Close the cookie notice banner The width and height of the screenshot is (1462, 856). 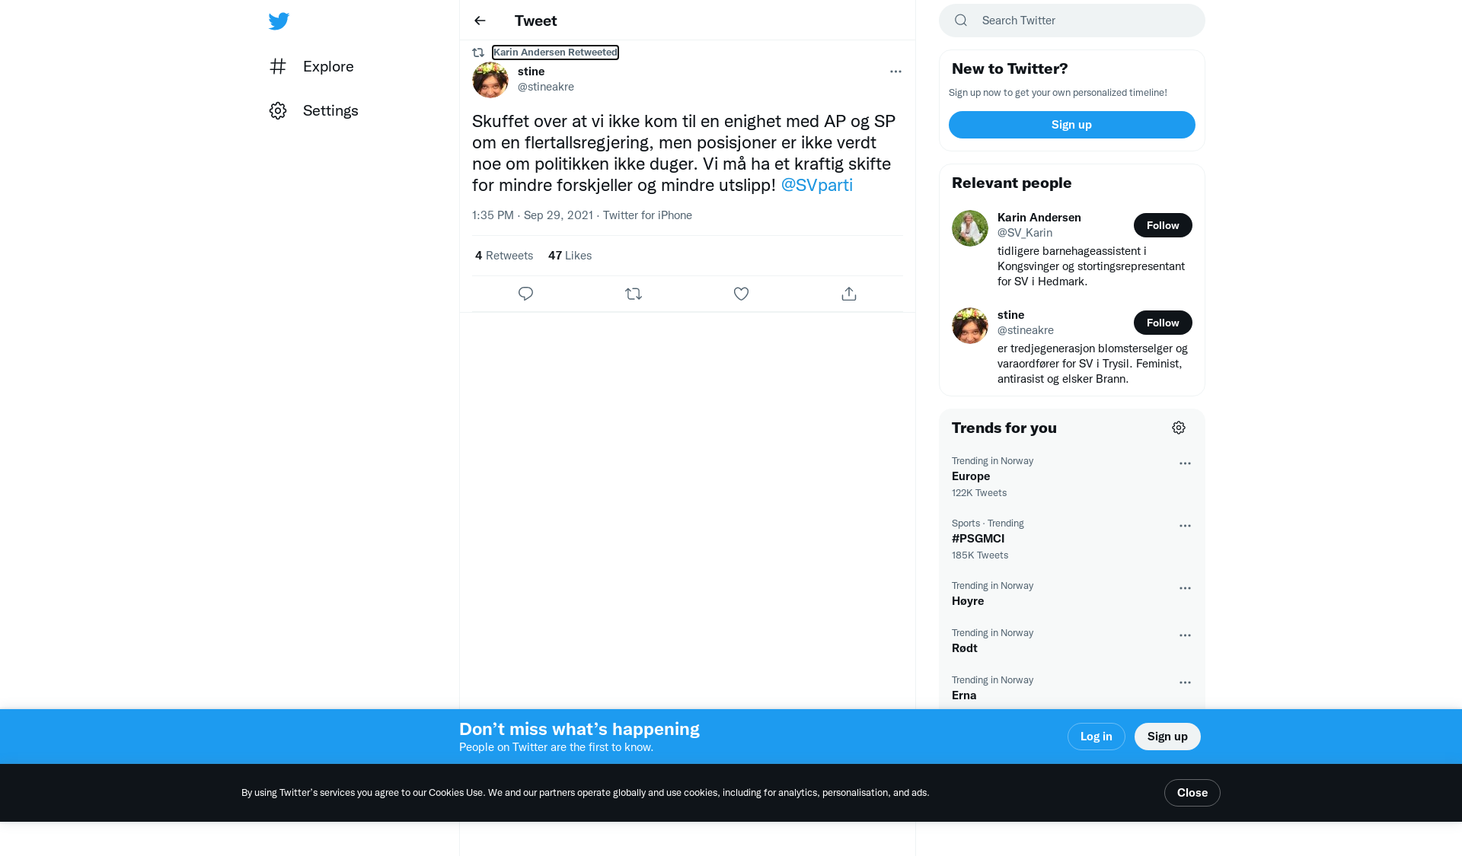point(1192,793)
